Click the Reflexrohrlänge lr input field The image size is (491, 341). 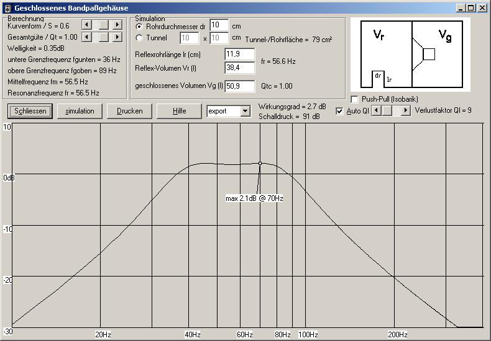coord(239,54)
